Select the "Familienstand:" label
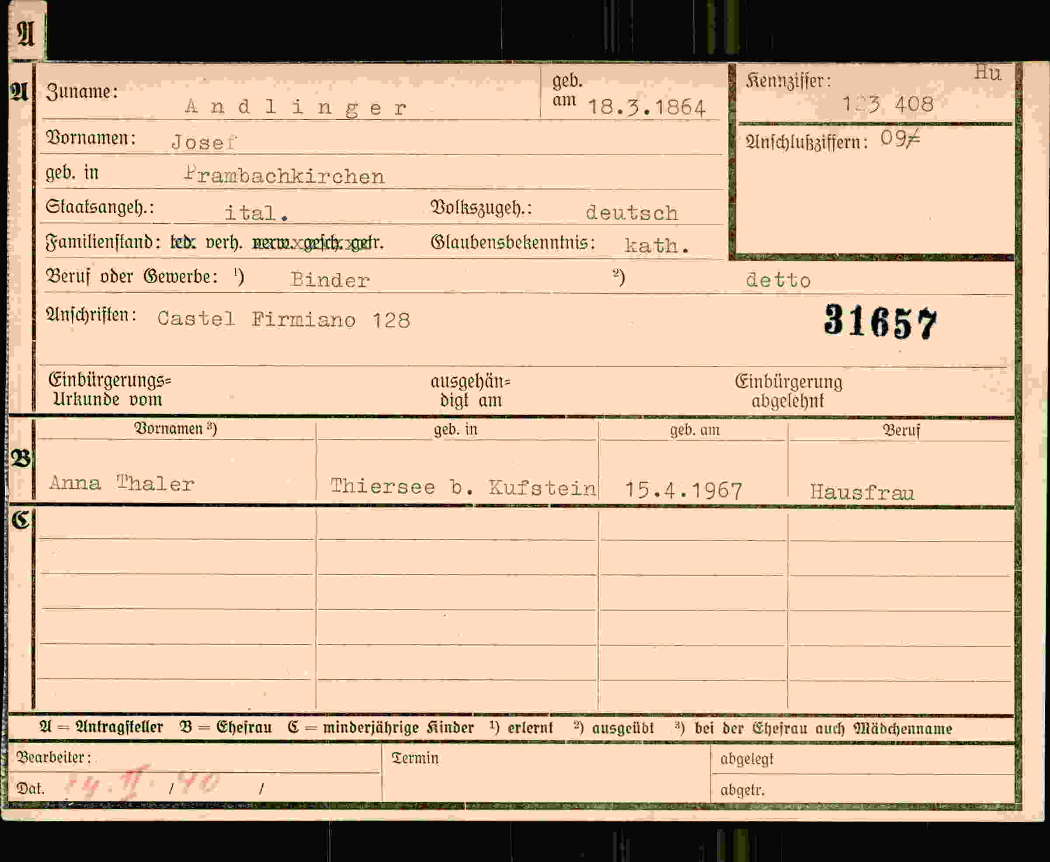Image resolution: width=1050 pixels, height=862 pixels. click(x=103, y=242)
